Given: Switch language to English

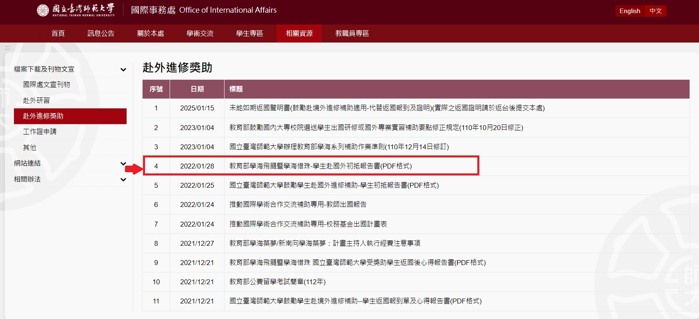Looking at the screenshot, I should (629, 11).
